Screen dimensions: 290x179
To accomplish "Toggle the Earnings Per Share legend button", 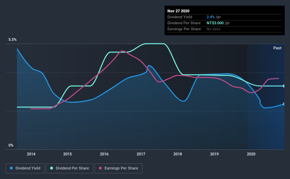I will [x=118, y=168].
